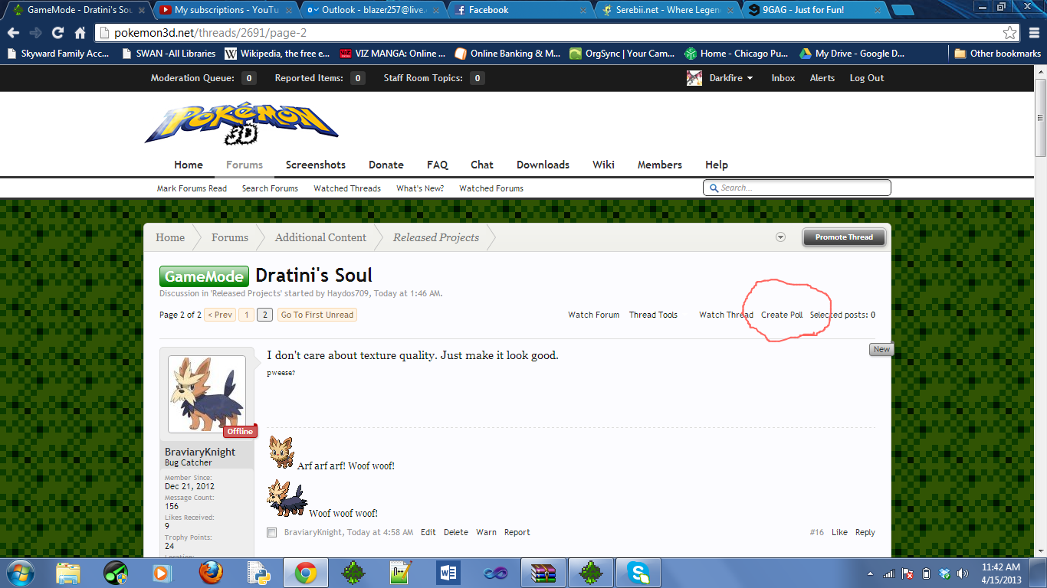Tick the checkbox beside BraviaryKnight's post
This screenshot has height=588, width=1047.
point(271,532)
